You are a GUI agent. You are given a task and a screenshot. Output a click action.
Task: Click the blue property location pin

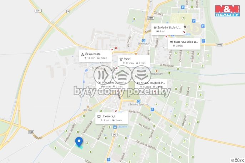pyautogui.click(x=79, y=142)
